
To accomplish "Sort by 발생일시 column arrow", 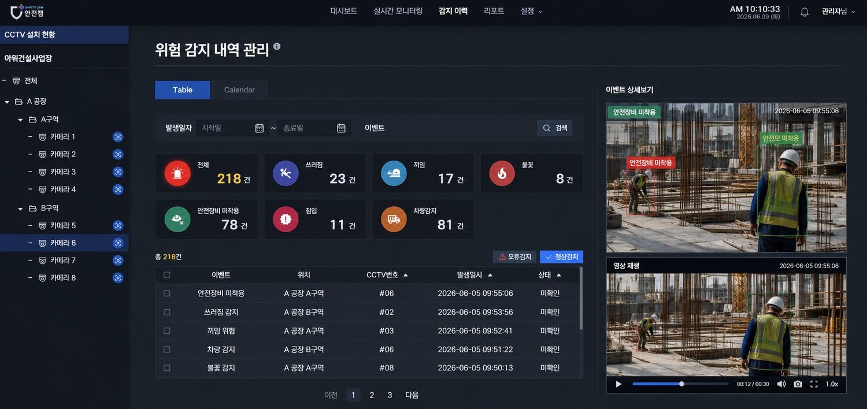I will pyautogui.click(x=490, y=275).
